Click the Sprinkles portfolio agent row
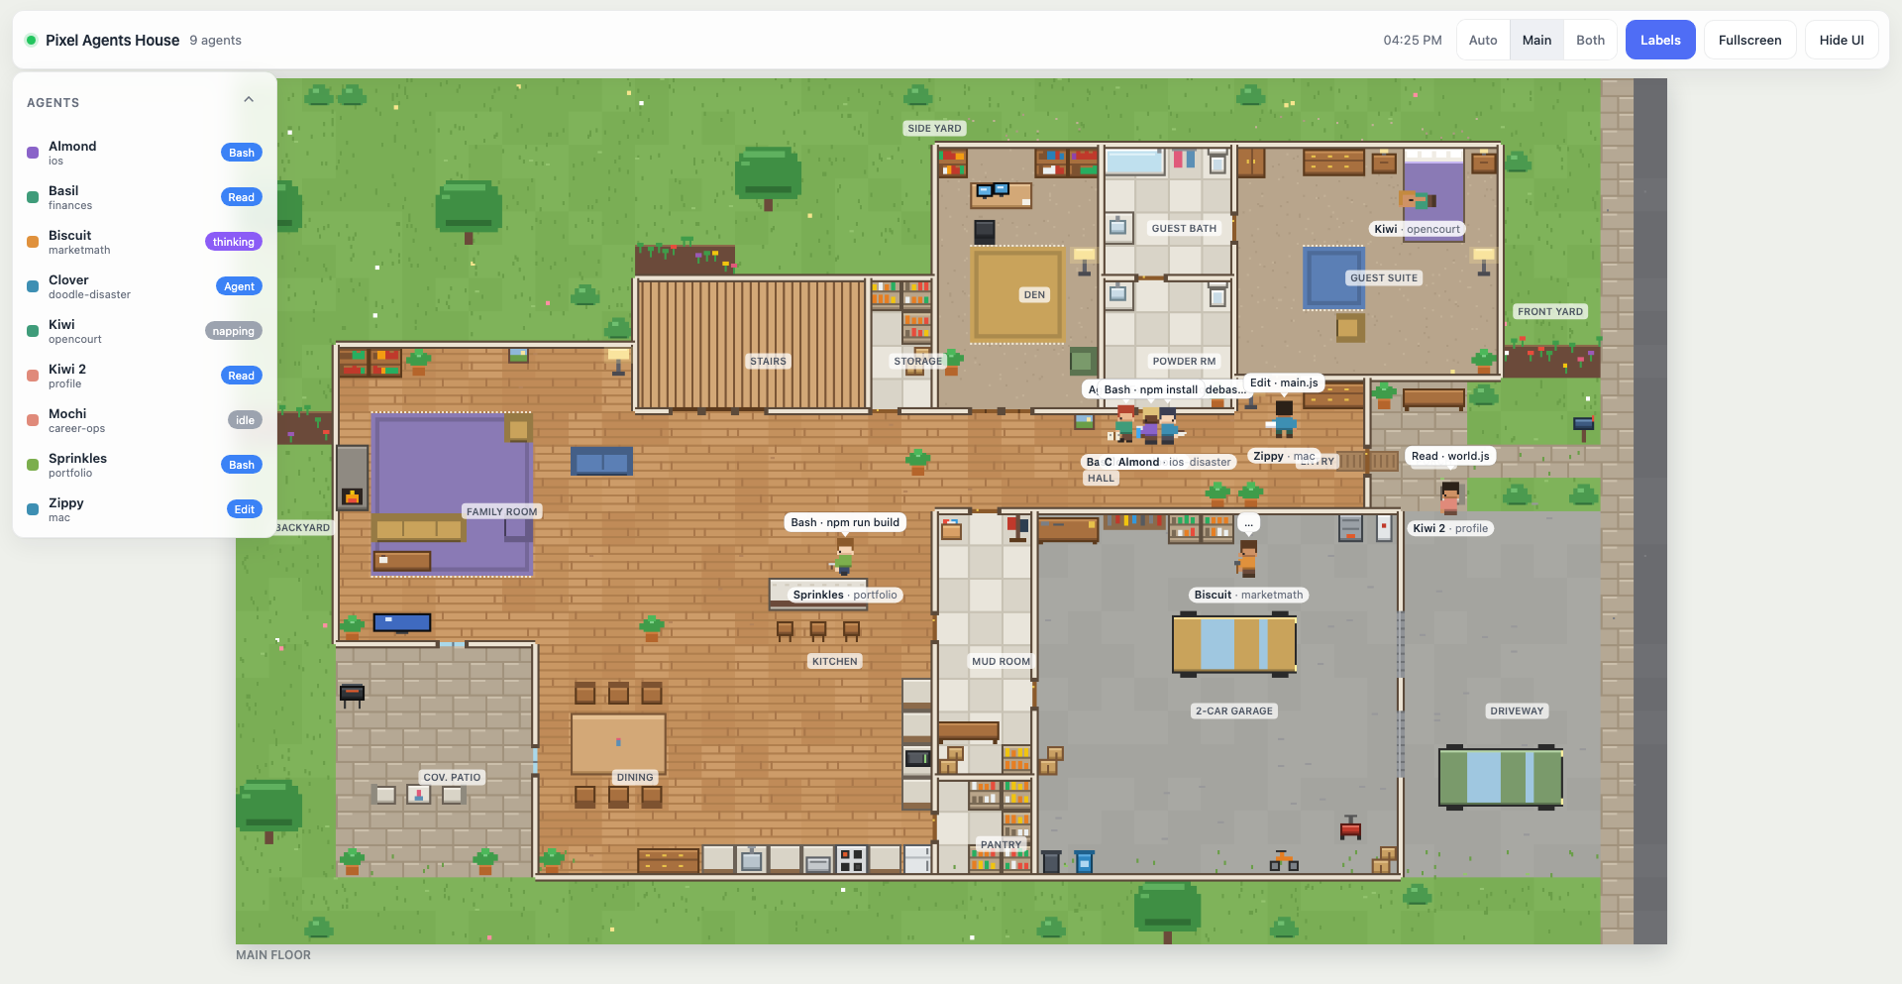 click(145, 465)
